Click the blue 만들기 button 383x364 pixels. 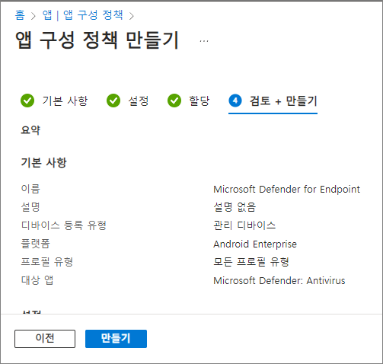116,339
